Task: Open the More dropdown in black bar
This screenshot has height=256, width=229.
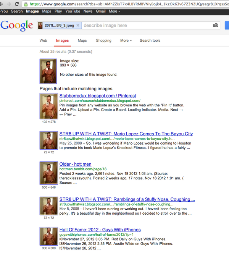Action: coord(114,11)
